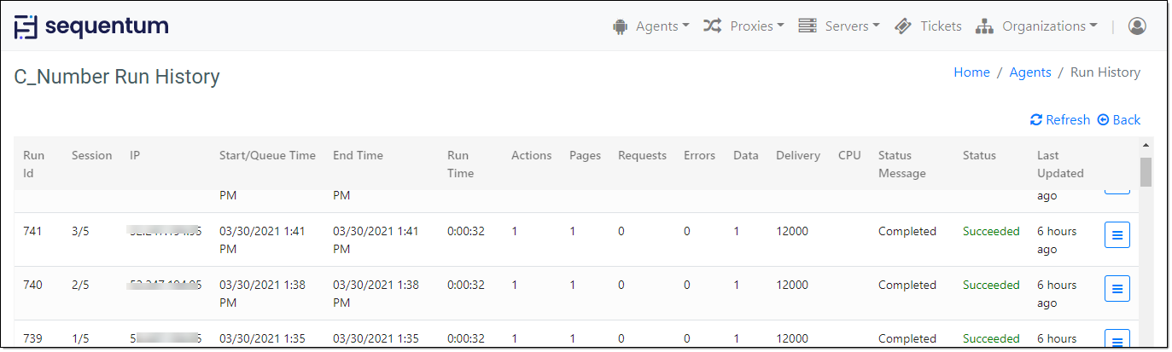
Task: Open action menu for run 741
Action: (1117, 235)
